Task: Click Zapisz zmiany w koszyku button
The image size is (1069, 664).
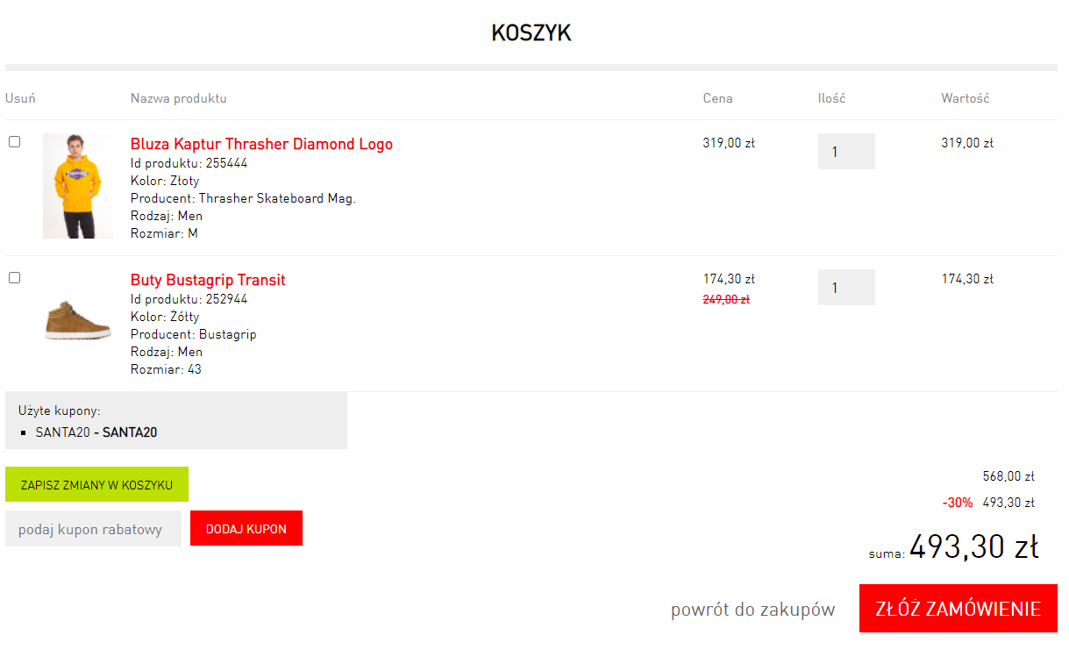Action: 96,484
